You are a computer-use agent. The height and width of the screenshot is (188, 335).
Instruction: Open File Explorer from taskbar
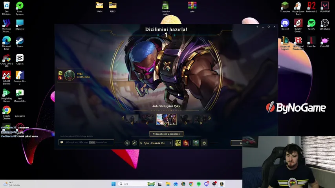(168, 184)
